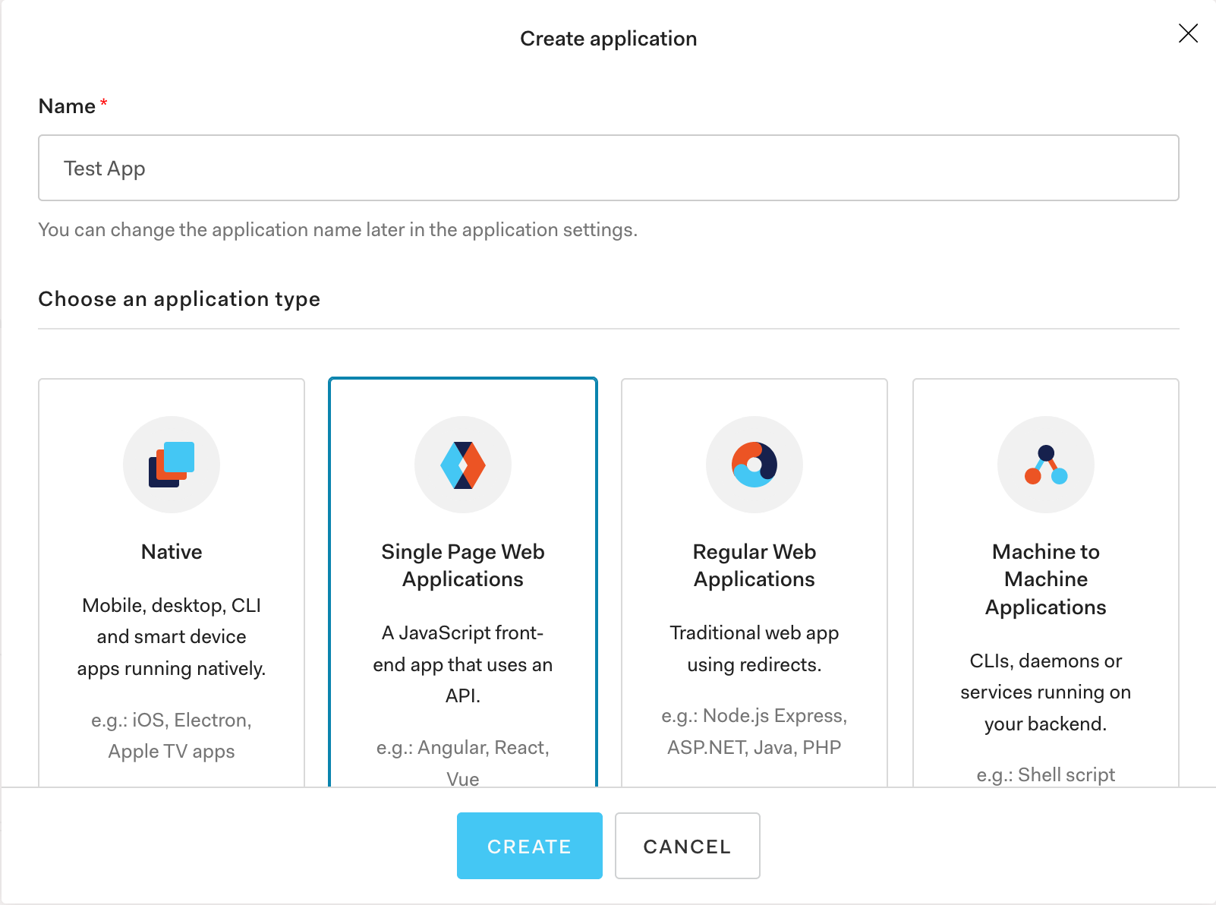1216x905 pixels.
Task: Close the Create application dialog
Action: click(x=1187, y=33)
